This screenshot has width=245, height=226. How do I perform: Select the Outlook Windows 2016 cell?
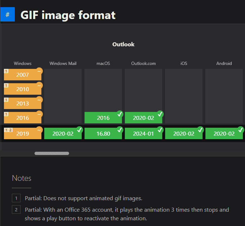[23, 118]
